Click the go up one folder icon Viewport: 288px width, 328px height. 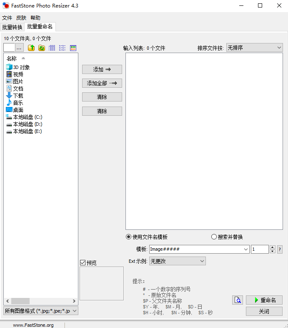click(31, 48)
